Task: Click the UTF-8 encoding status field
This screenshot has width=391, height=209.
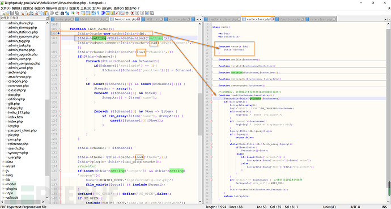Action: [355, 207]
